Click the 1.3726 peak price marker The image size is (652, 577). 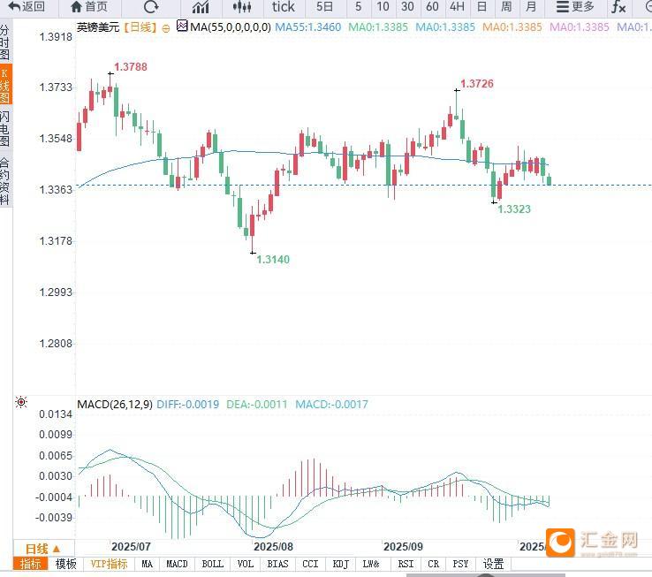point(477,84)
